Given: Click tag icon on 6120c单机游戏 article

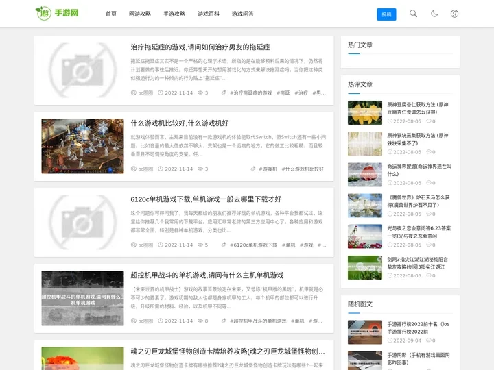Looking at the screenshot, I should tap(224, 245).
